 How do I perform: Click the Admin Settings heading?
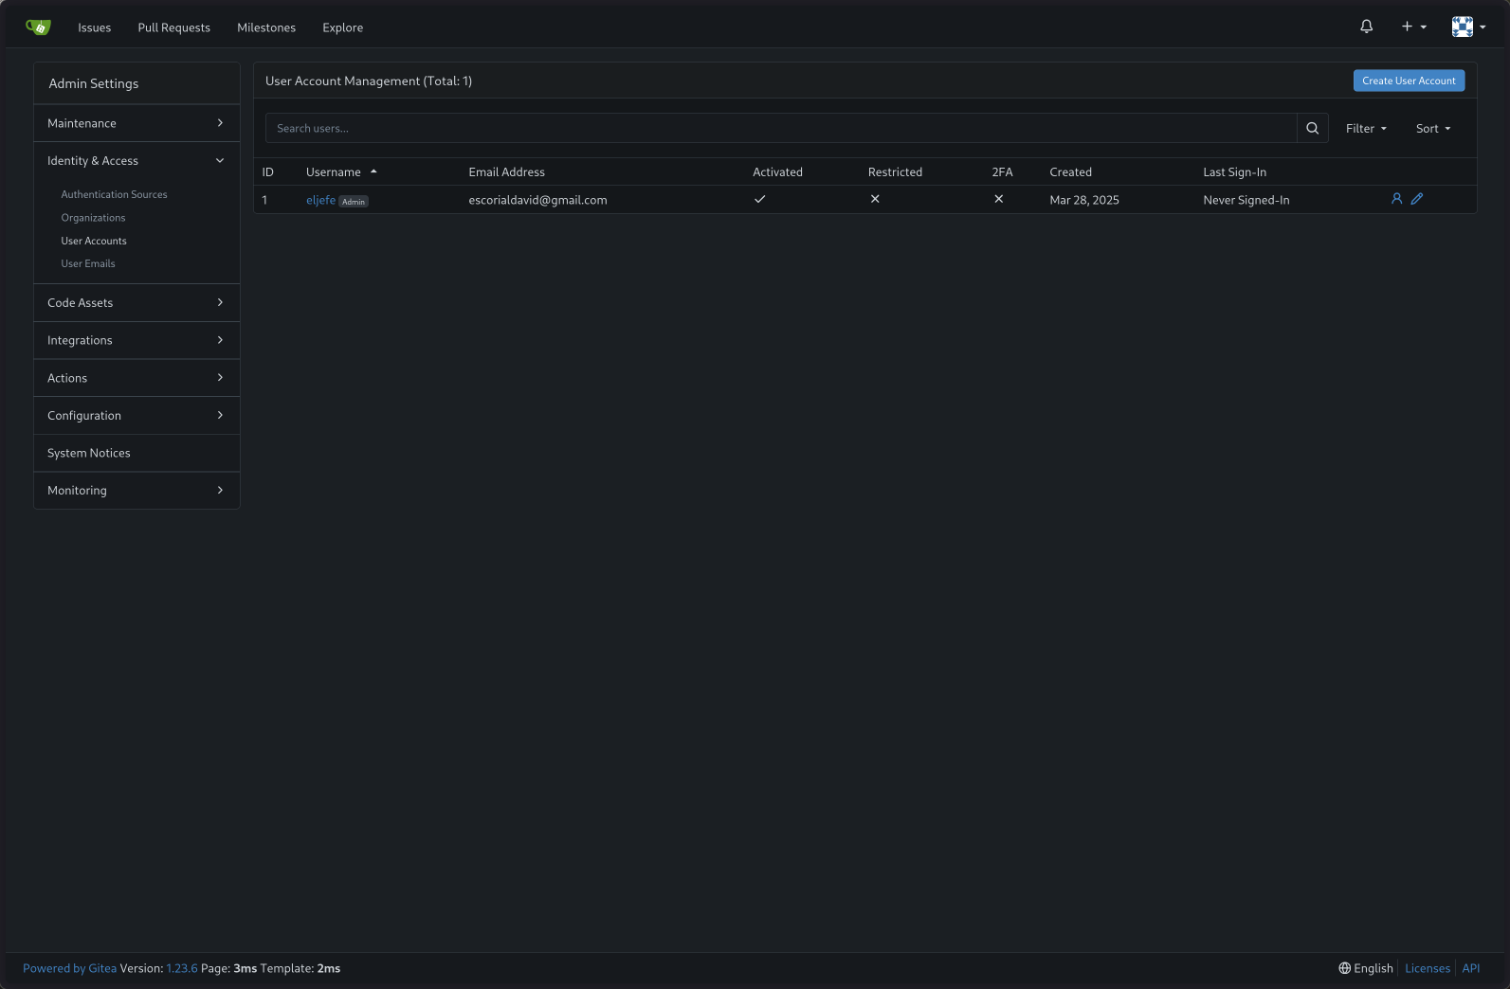click(94, 83)
